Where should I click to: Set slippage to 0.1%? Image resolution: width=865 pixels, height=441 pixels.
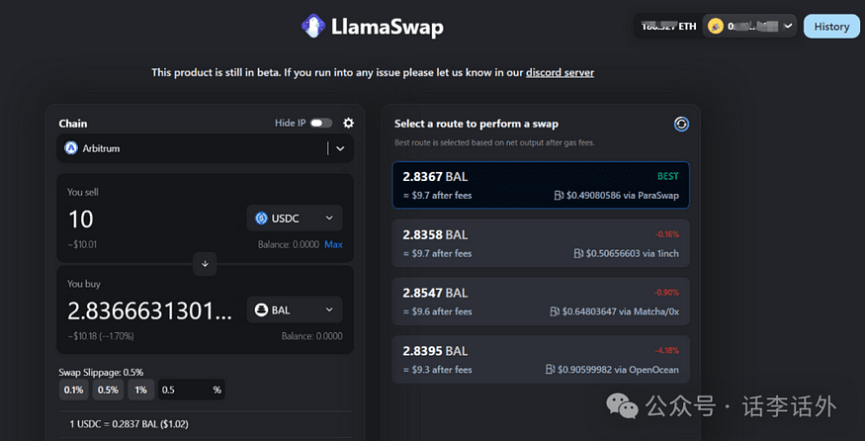[x=73, y=390]
